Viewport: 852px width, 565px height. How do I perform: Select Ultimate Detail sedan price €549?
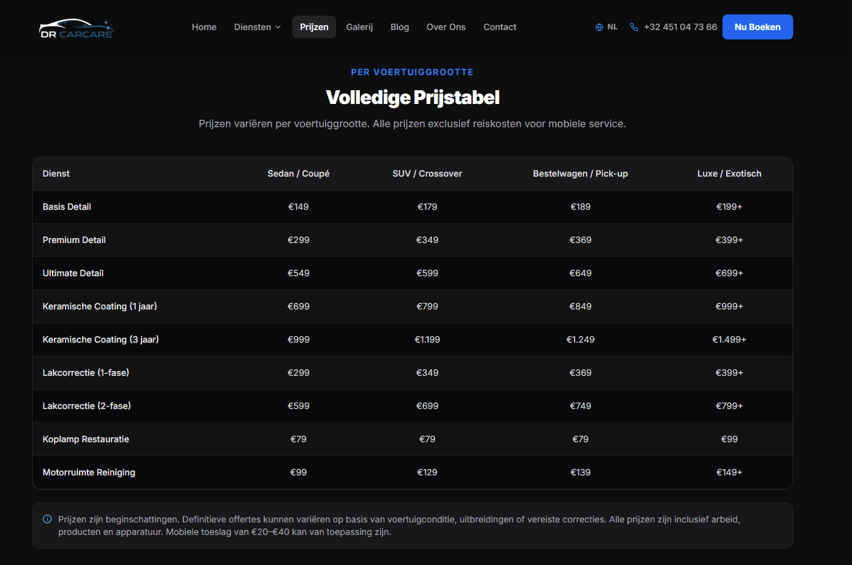pos(299,273)
